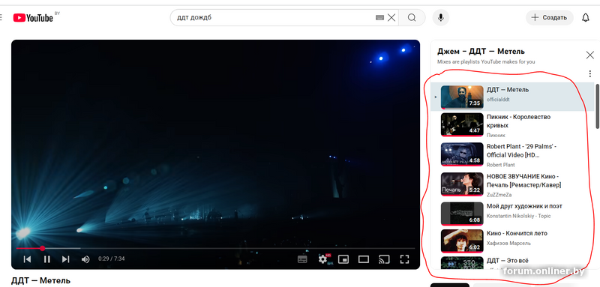Cast video to a TV device

(x=384, y=259)
